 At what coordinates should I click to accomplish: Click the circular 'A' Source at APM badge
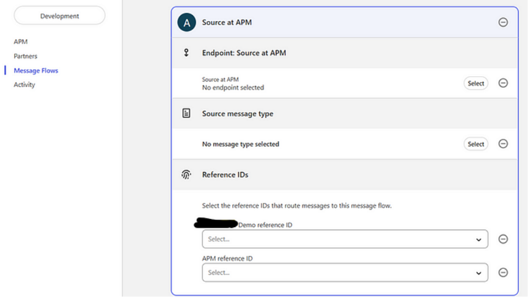click(x=187, y=22)
